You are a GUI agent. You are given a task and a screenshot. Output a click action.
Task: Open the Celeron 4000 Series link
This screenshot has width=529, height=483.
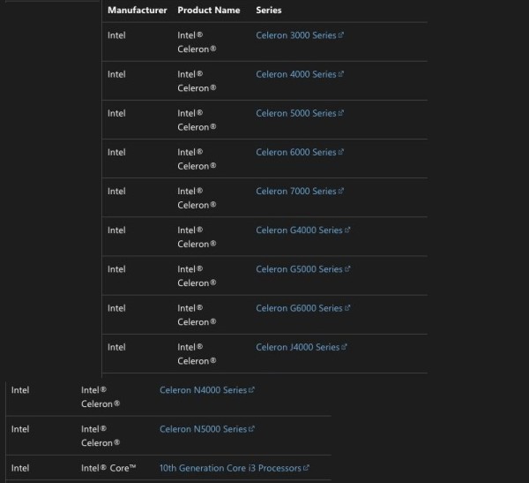click(296, 74)
